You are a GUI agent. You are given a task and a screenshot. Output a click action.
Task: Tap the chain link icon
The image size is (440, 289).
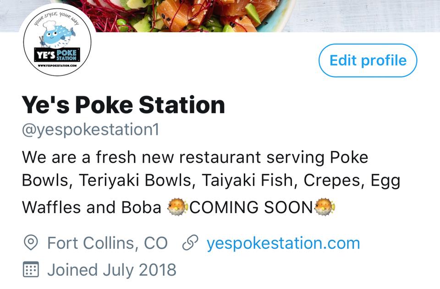(190, 242)
